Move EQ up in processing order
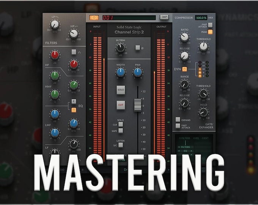Viewport: 258px width, 205px height. 191,151
